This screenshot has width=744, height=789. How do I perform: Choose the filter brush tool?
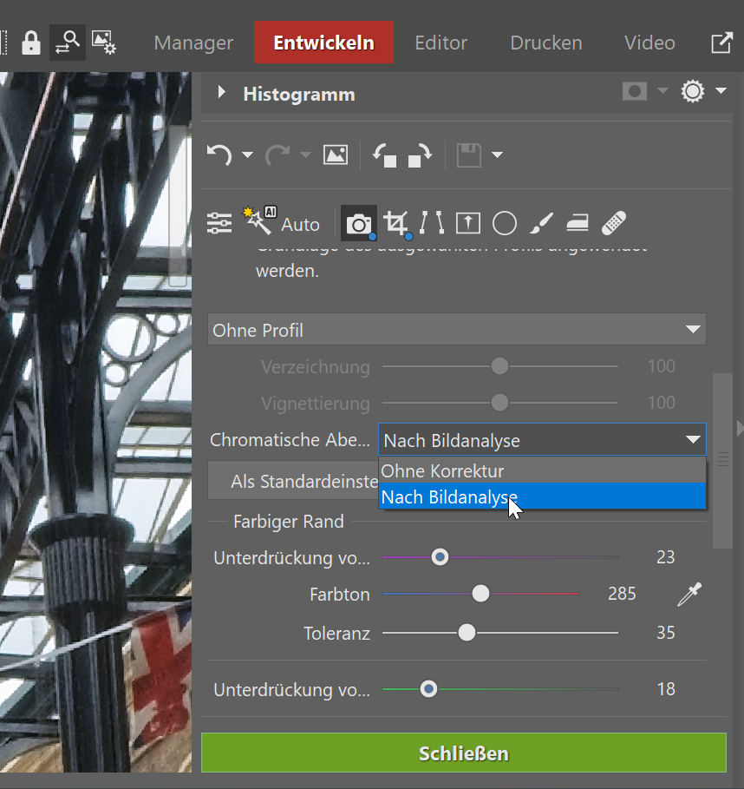click(540, 224)
